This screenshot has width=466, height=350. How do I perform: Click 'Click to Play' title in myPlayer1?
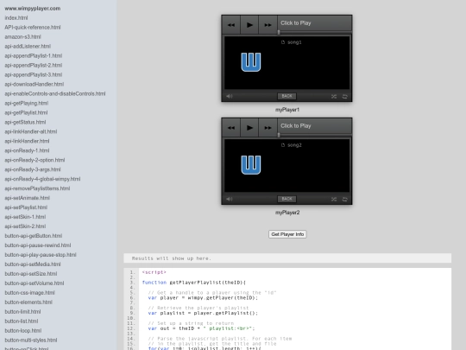click(x=296, y=23)
